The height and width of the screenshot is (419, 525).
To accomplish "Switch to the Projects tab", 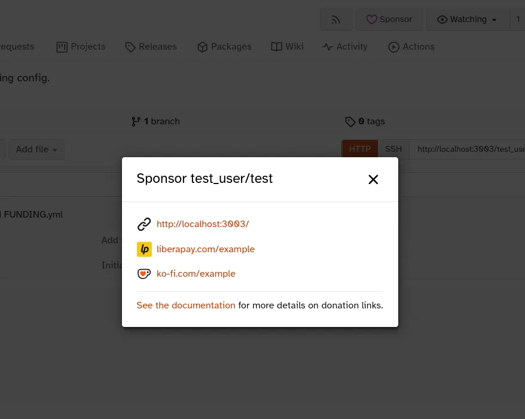I will point(81,47).
